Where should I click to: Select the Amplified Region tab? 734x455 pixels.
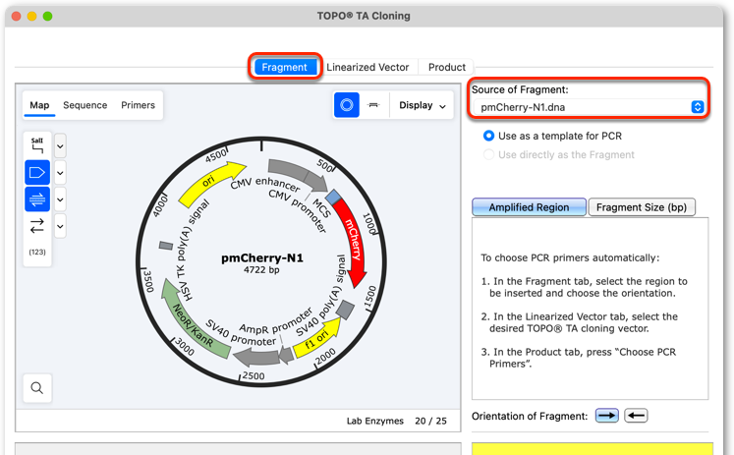(529, 207)
